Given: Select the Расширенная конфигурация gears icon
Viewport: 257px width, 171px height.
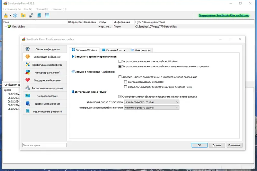Looking at the screenshot, I should (28, 88).
